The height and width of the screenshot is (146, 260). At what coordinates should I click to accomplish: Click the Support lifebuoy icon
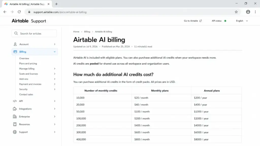[x=15, y=132]
